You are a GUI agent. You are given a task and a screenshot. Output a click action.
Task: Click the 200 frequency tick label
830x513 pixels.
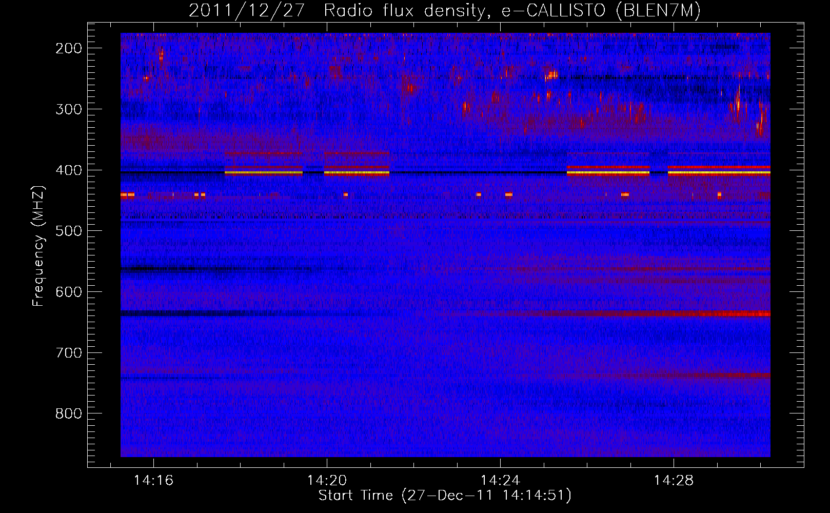68,48
